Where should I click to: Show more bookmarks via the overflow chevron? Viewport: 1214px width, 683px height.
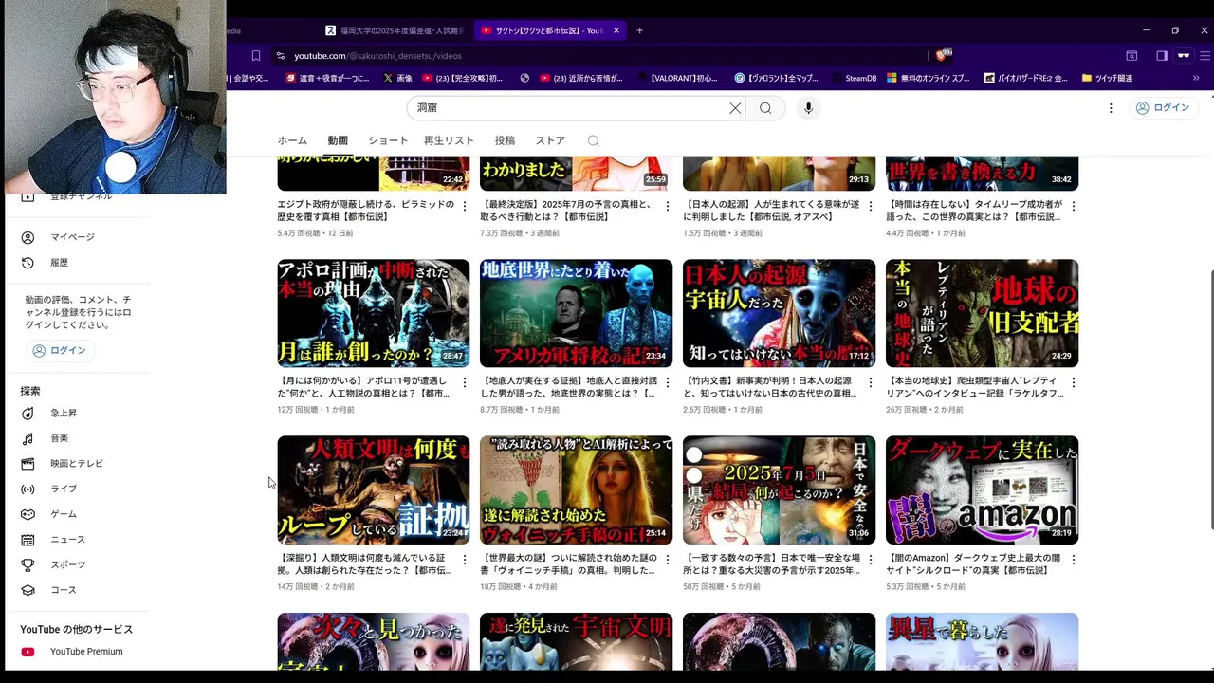coord(1196,78)
